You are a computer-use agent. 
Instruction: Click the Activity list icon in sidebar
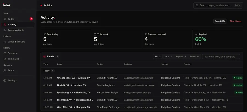5,25
